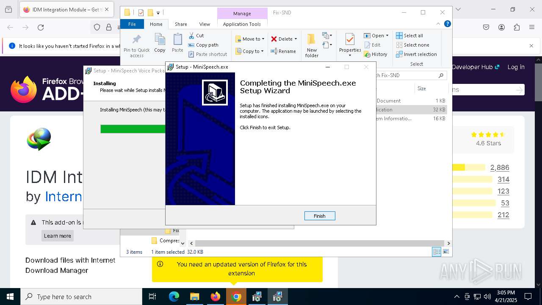The width and height of the screenshot is (542, 305).
Task: Switch Explorer to large icons view
Action: coord(445,252)
